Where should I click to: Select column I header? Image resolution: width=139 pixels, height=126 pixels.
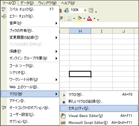102,31
